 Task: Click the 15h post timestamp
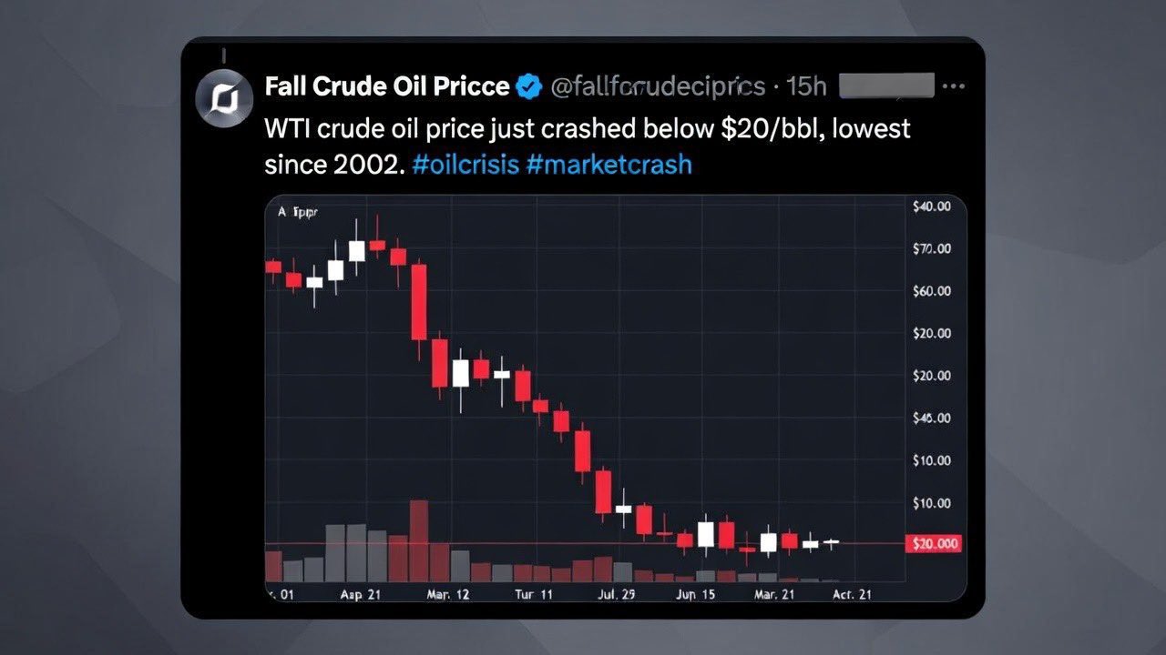(806, 86)
